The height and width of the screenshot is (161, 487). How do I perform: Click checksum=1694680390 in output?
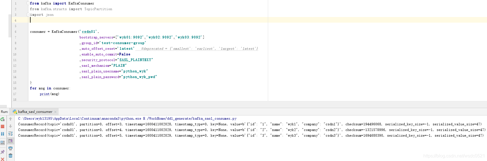(364, 136)
